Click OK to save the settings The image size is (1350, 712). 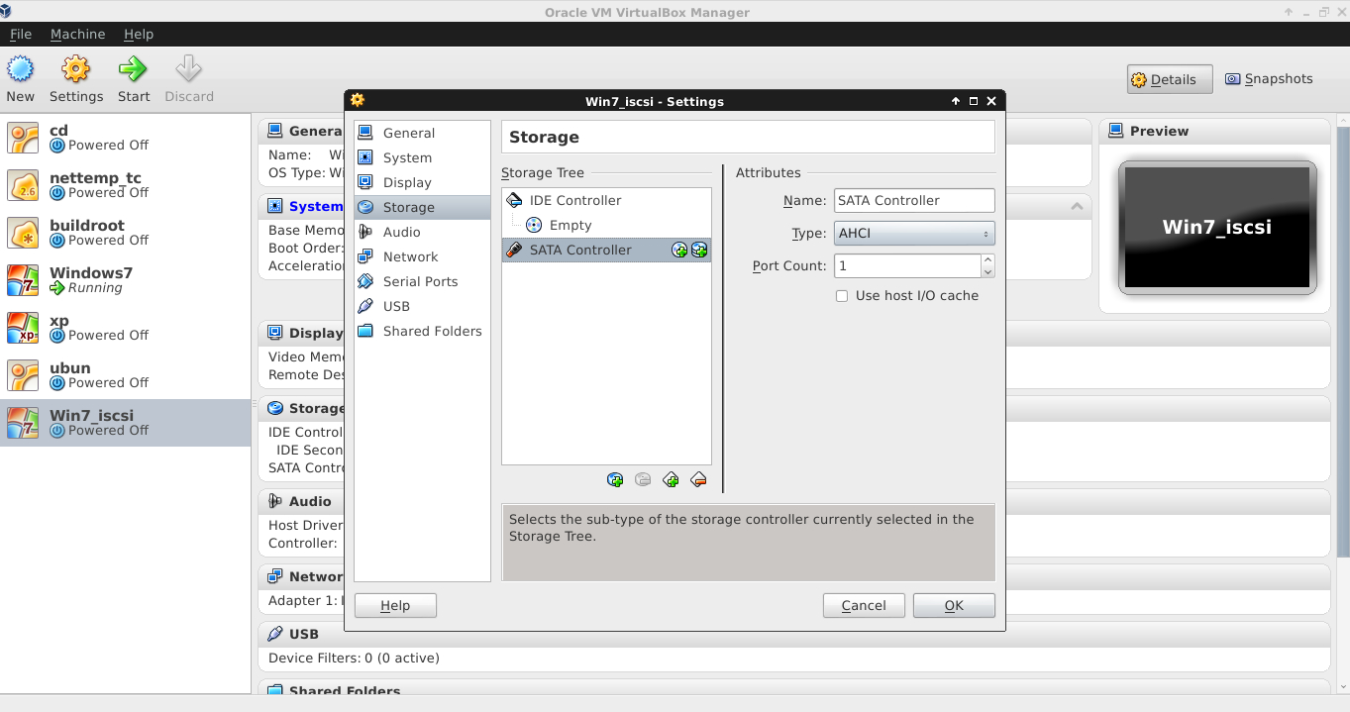(954, 606)
